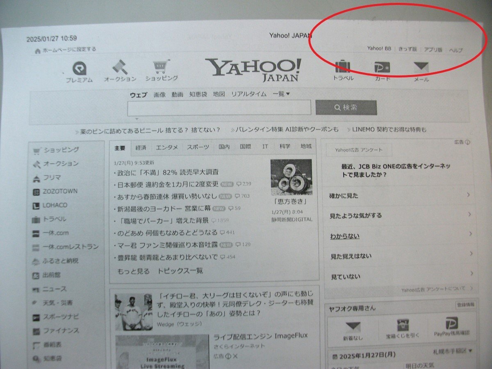492x369 pixels.
Task: Switch to the エンタメ news tab
Action: pyautogui.click(x=167, y=147)
